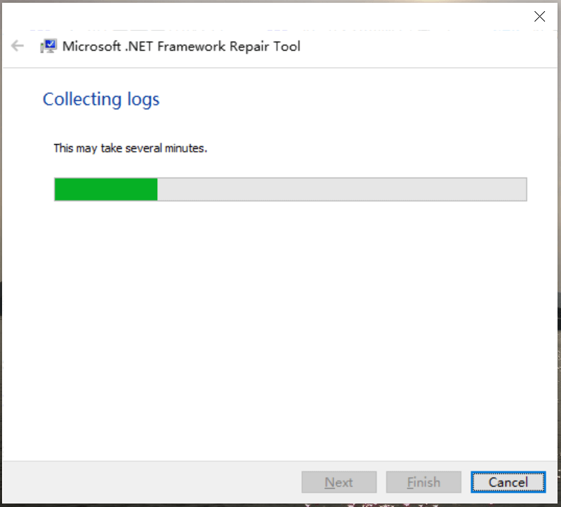Click the greyed-out Finish button
This screenshot has width=561, height=507.
pos(423,482)
